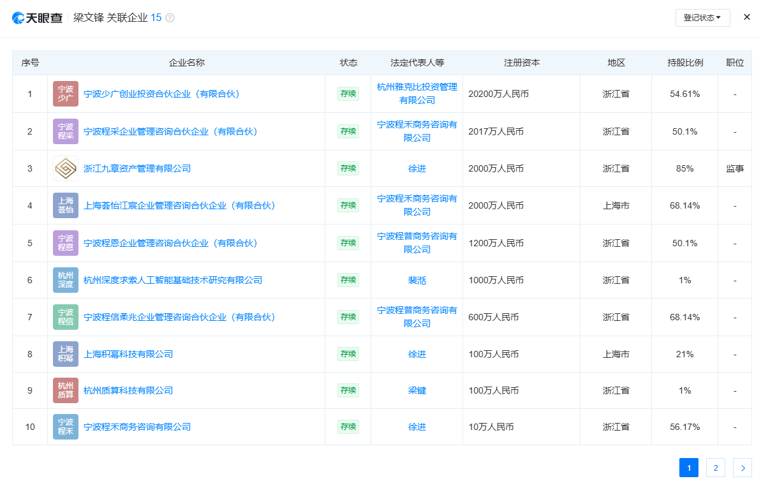Select the 10万人民币 capital value
Image resolution: width=761 pixels, height=488 pixels.
(x=491, y=427)
